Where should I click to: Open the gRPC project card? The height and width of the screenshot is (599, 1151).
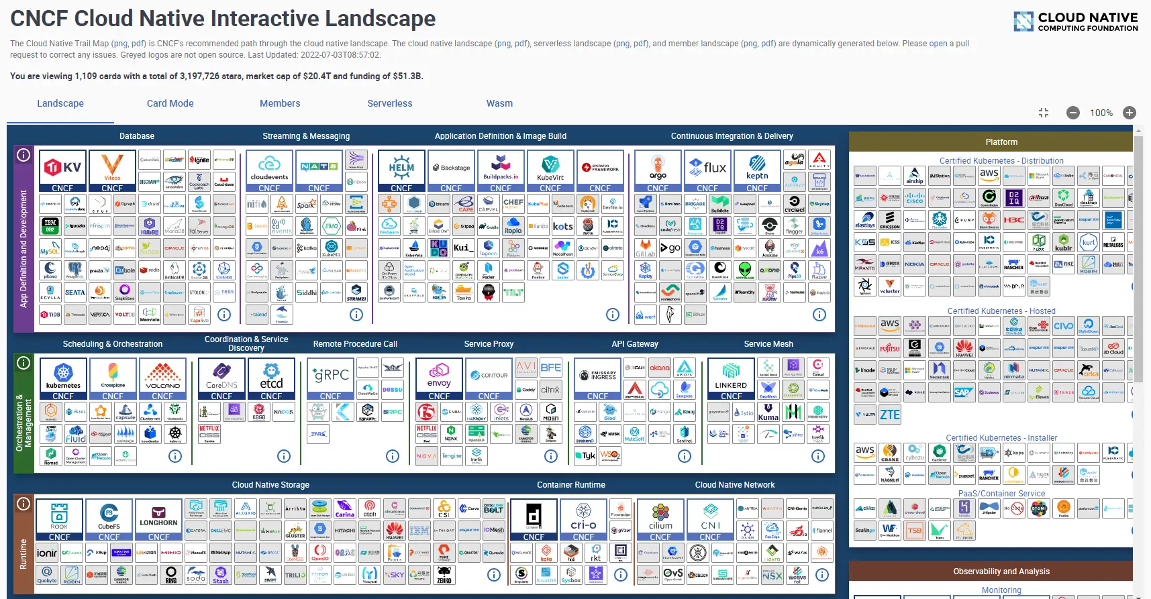pos(330,379)
